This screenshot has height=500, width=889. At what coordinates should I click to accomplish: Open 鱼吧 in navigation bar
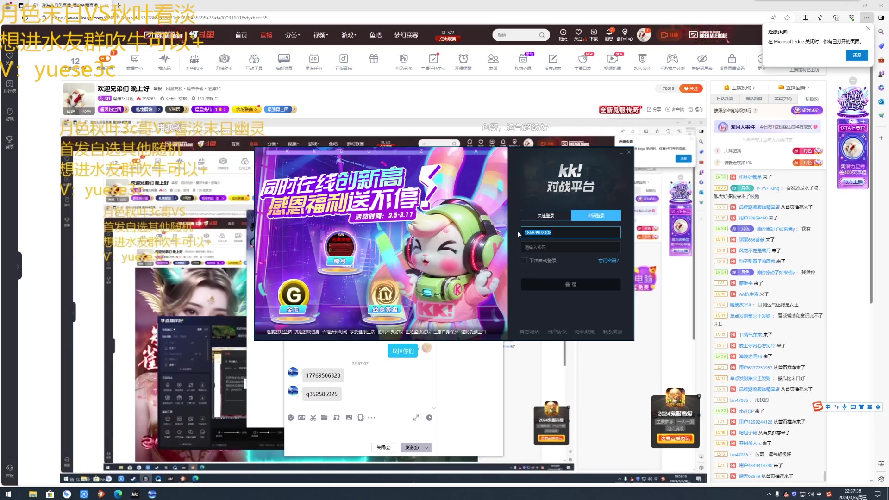[376, 35]
